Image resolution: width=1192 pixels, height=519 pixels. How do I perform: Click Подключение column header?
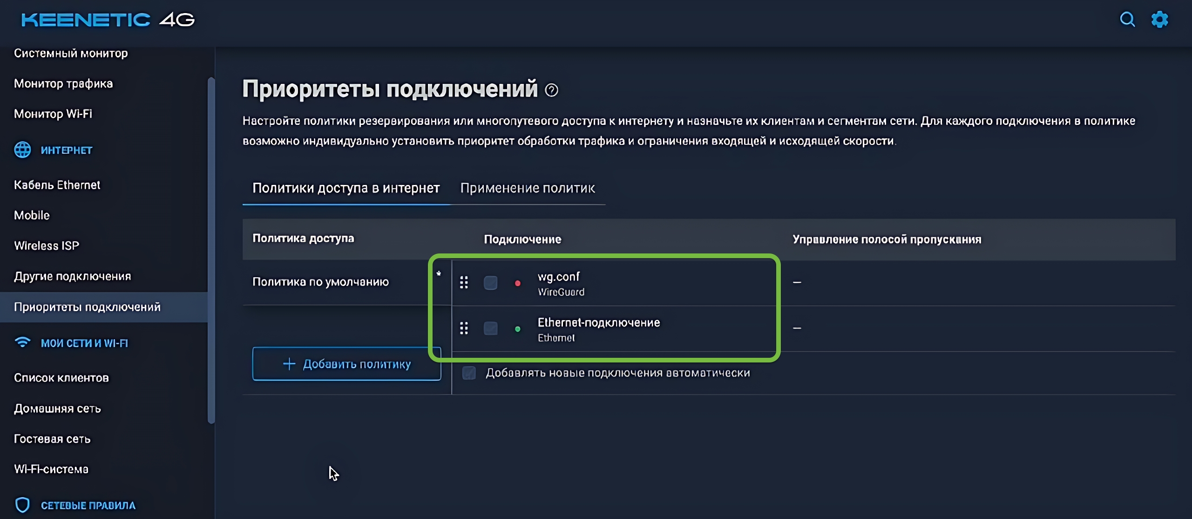click(x=522, y=239)
